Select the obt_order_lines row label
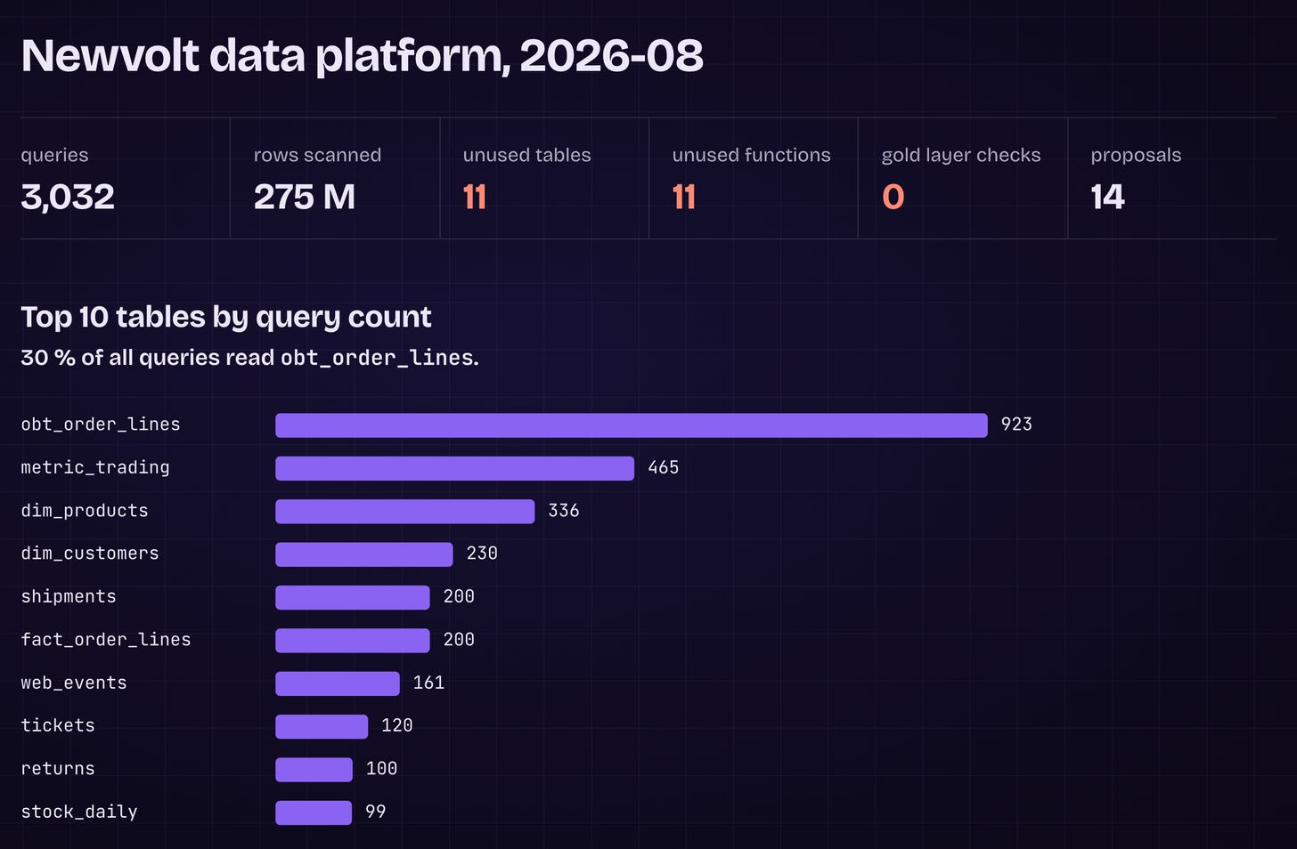Screen dimensions: 1297x849 [101, 424]
